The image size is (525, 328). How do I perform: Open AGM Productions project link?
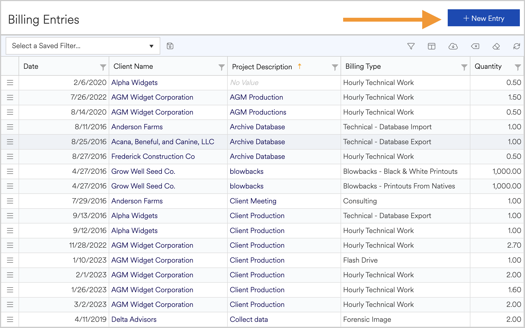pos(258,112)
